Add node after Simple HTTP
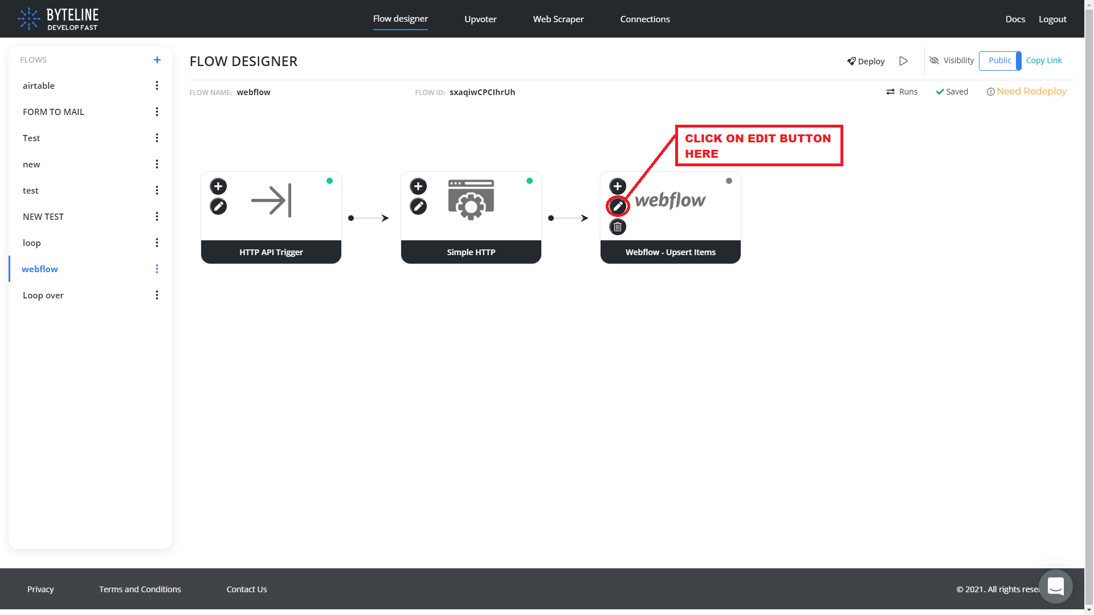1094x615 pixels. click(418, 186)
